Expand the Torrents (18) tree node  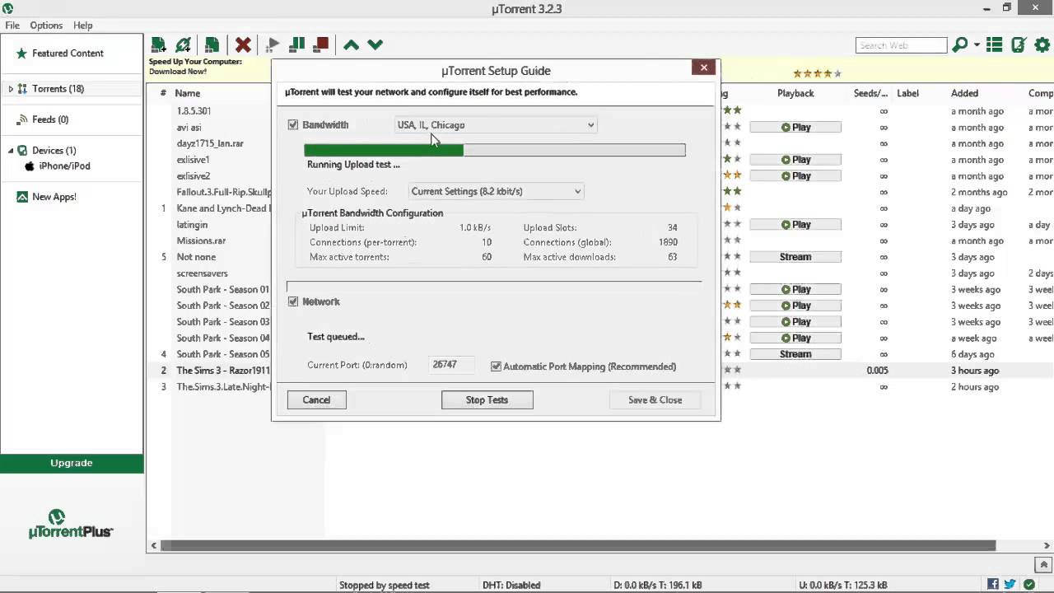11,89
